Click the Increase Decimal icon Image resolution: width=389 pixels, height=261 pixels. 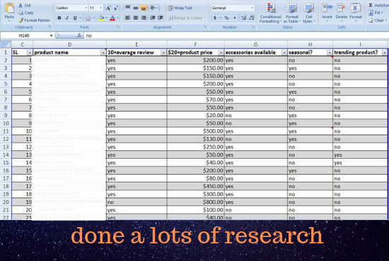tap(243, 18)
